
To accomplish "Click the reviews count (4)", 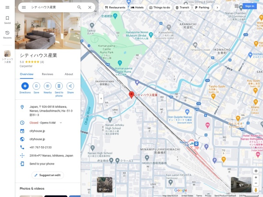I will 42,62.
